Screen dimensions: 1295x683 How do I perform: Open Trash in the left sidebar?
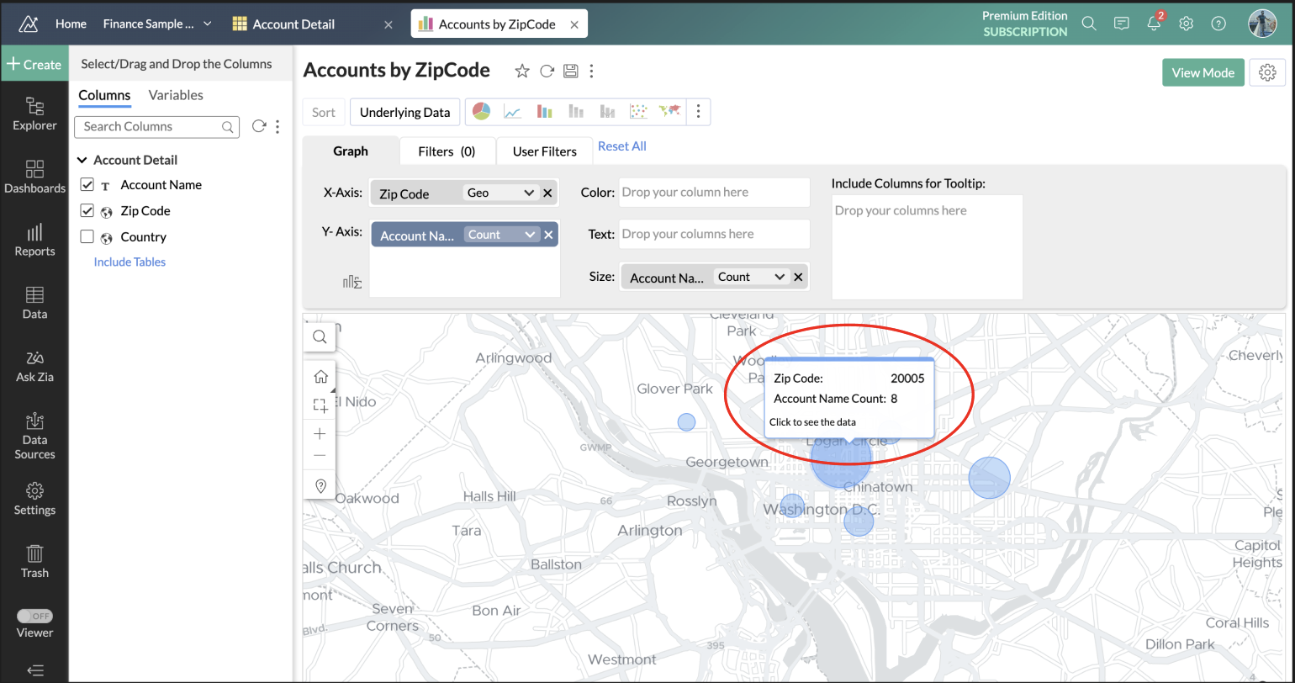coord(34,561)
